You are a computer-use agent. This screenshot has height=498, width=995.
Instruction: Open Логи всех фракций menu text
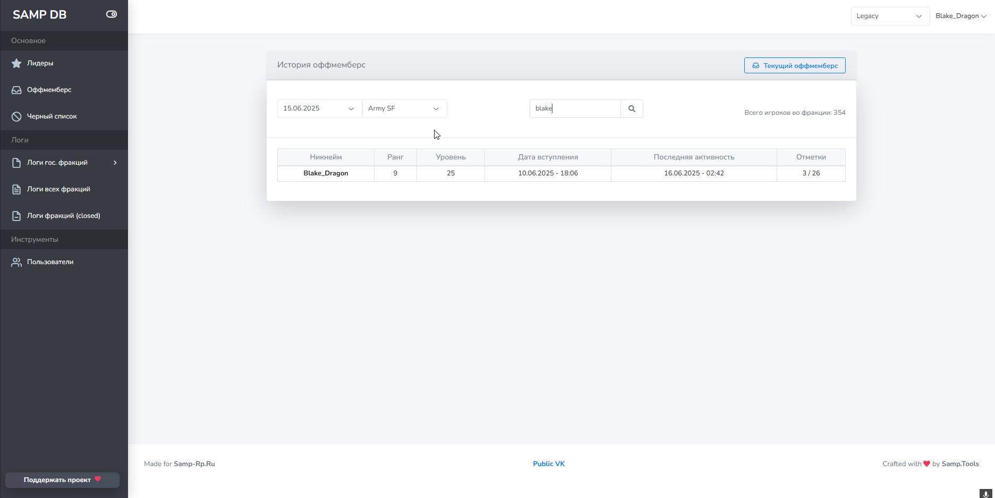point(58,189)
